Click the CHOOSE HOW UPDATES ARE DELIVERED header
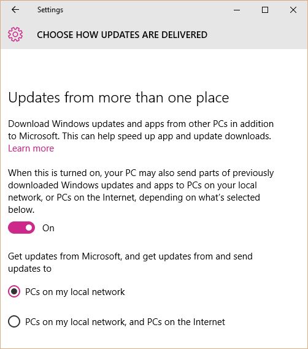Image resolution: width=308 pixels, height=349 pixels. [122, 35]
